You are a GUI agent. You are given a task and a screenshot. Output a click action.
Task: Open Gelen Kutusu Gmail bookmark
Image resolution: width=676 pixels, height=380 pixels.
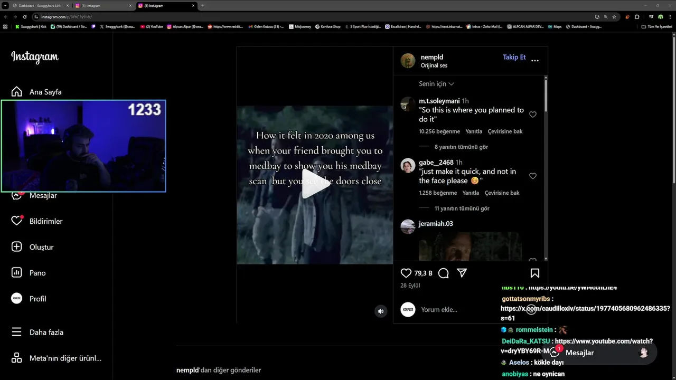point(266,26)
